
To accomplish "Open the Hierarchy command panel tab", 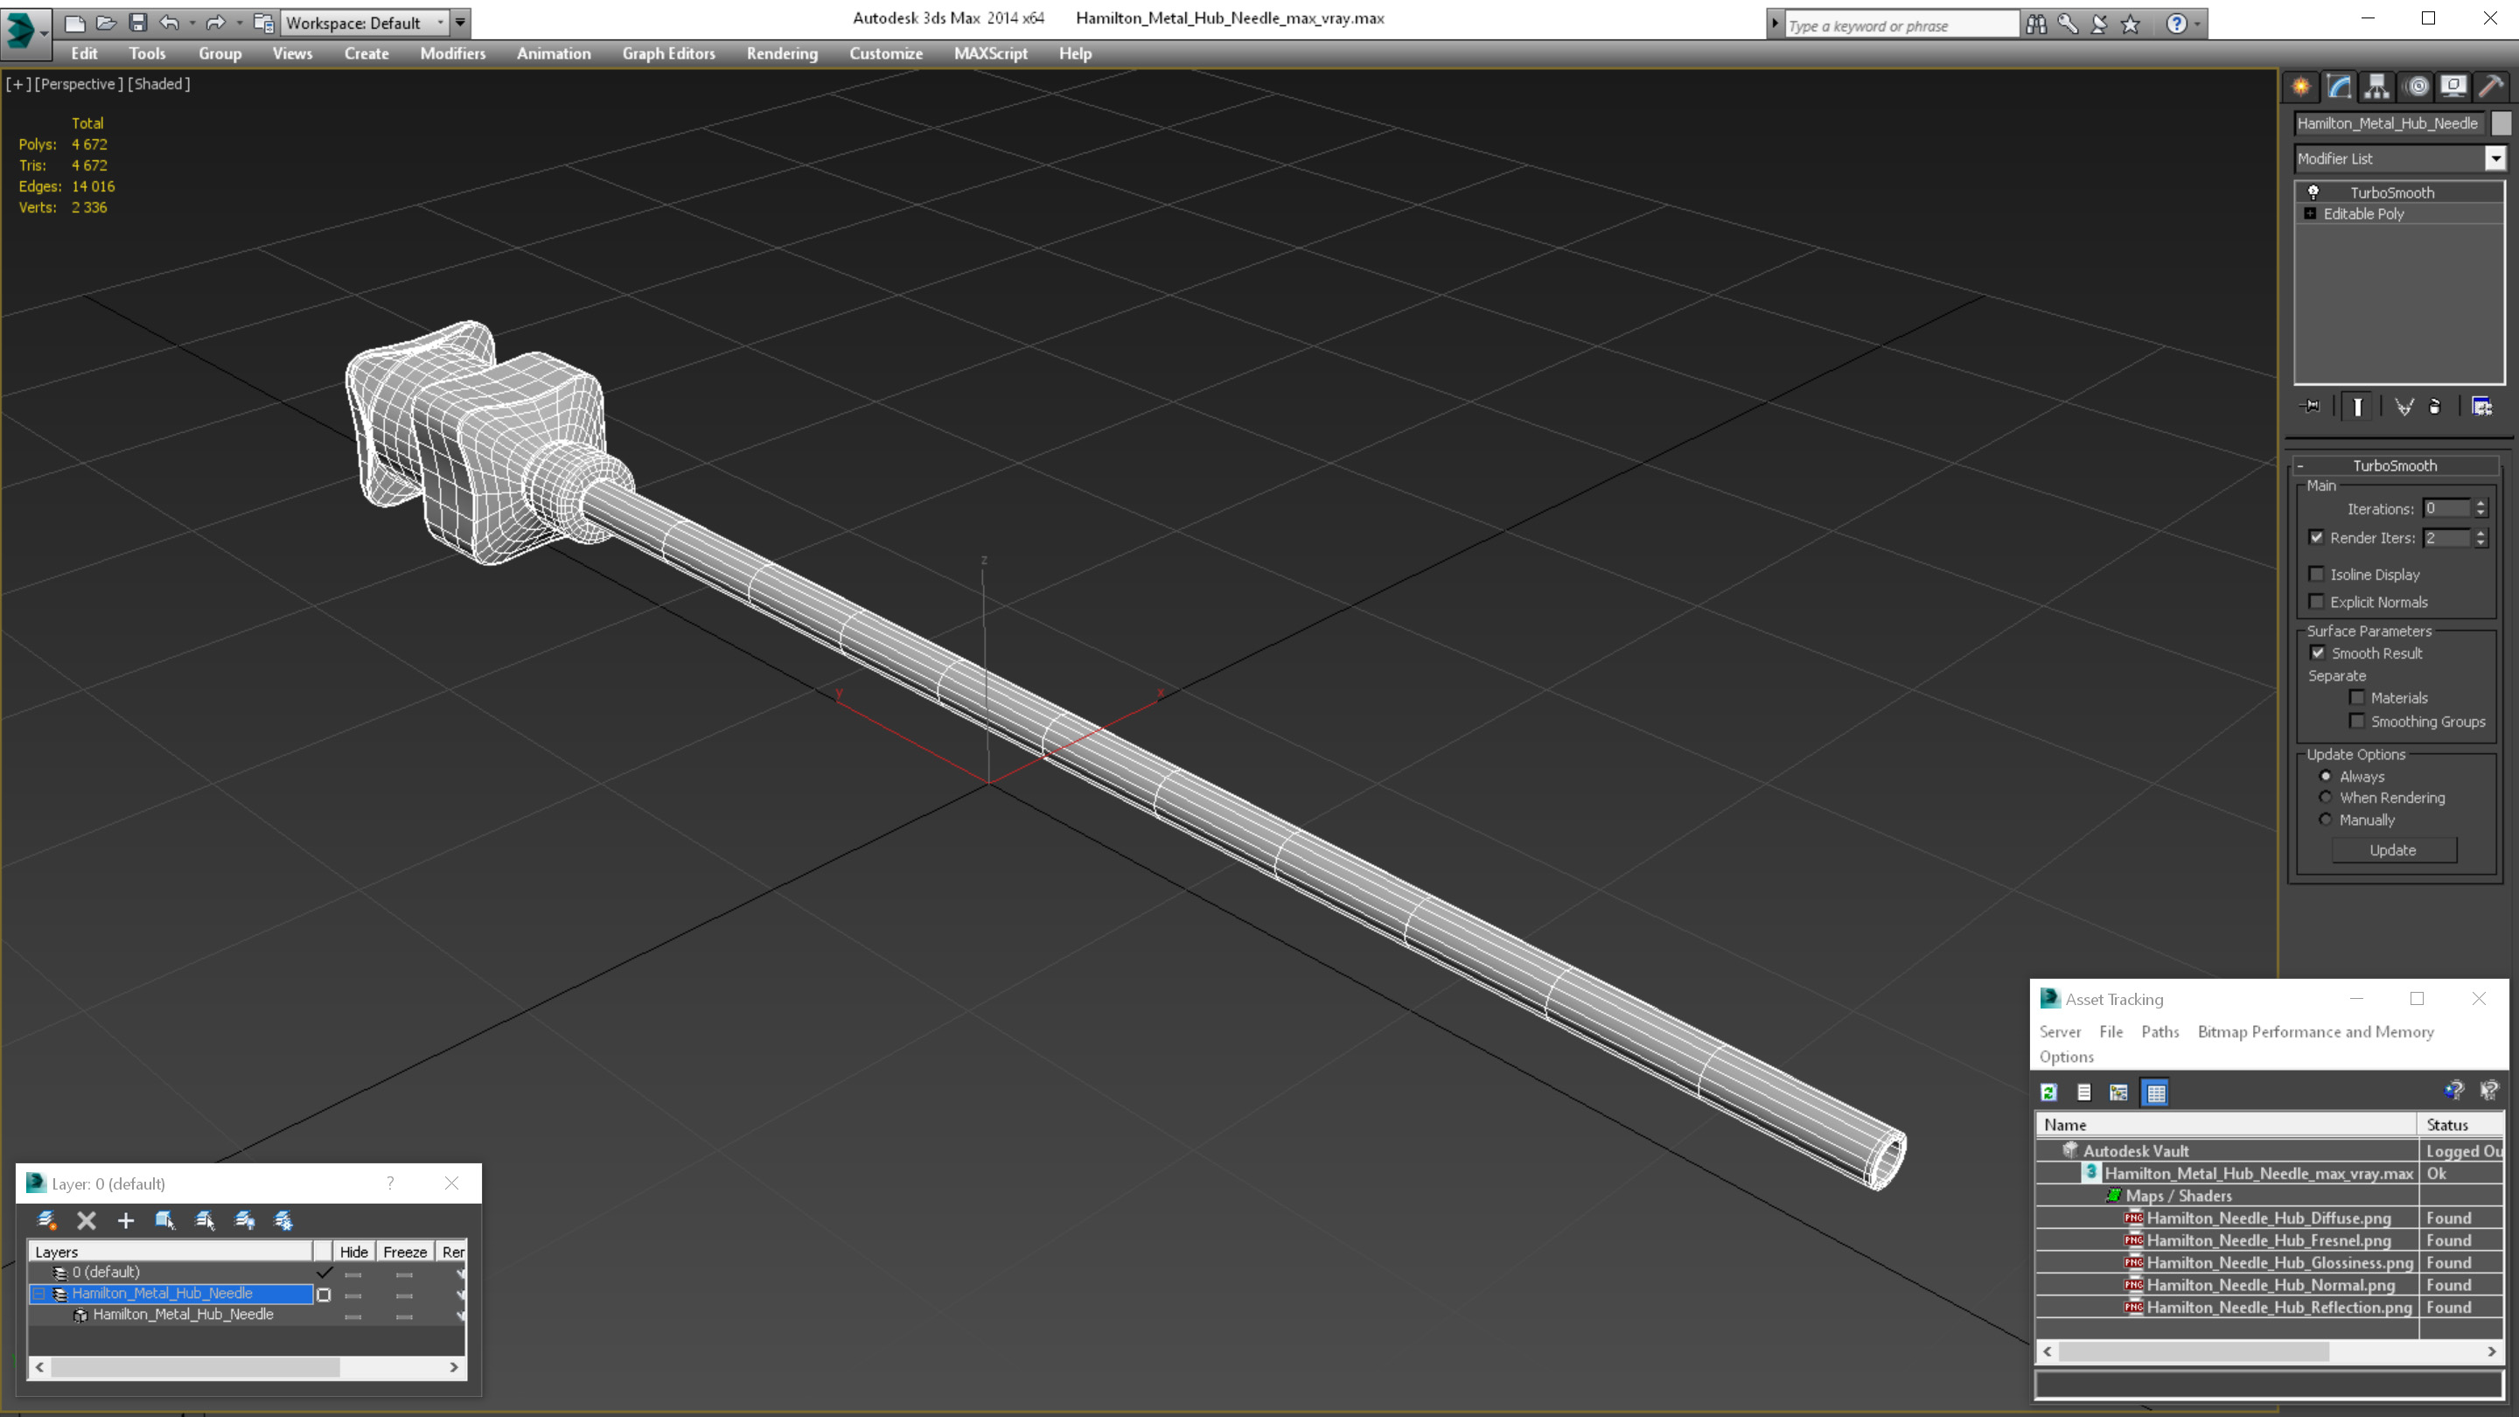I will (2377, 86).
